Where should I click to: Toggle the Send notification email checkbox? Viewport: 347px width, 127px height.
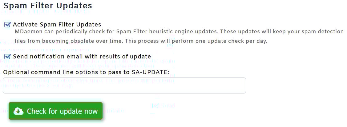7,57
